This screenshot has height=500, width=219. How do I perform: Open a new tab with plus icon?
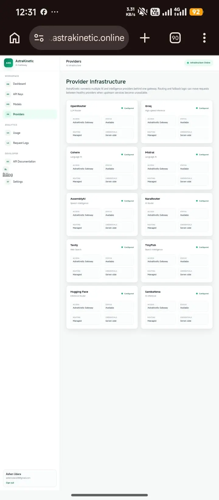(x=145, y=38)
